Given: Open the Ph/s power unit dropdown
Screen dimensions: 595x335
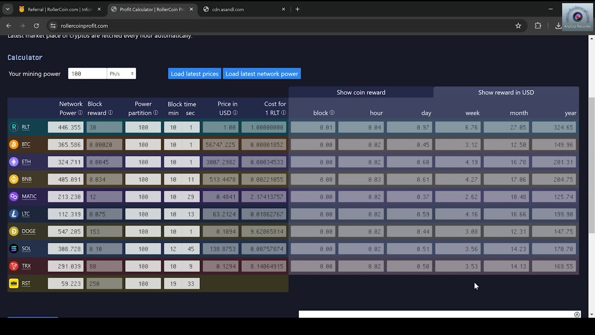Looking at the screenshot, I should [x=121, y=74].
